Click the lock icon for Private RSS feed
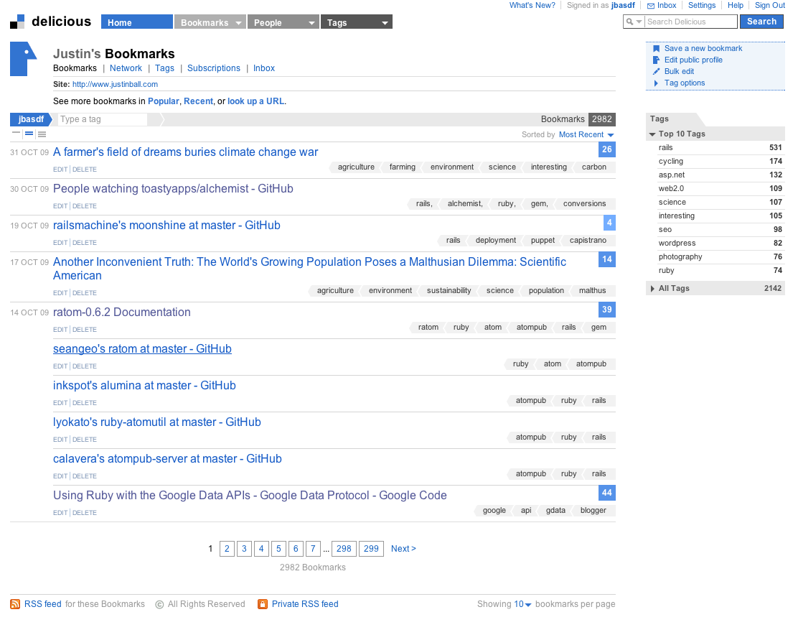Viewport: 793px width, 635px height. [263, 604]
